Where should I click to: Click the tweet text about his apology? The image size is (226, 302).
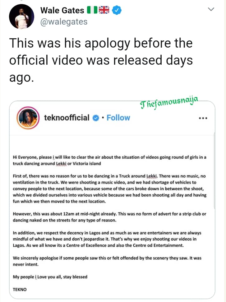coord(101,61)
